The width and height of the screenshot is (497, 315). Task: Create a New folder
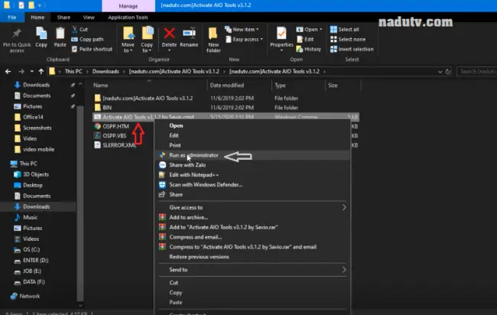[213, 40]
